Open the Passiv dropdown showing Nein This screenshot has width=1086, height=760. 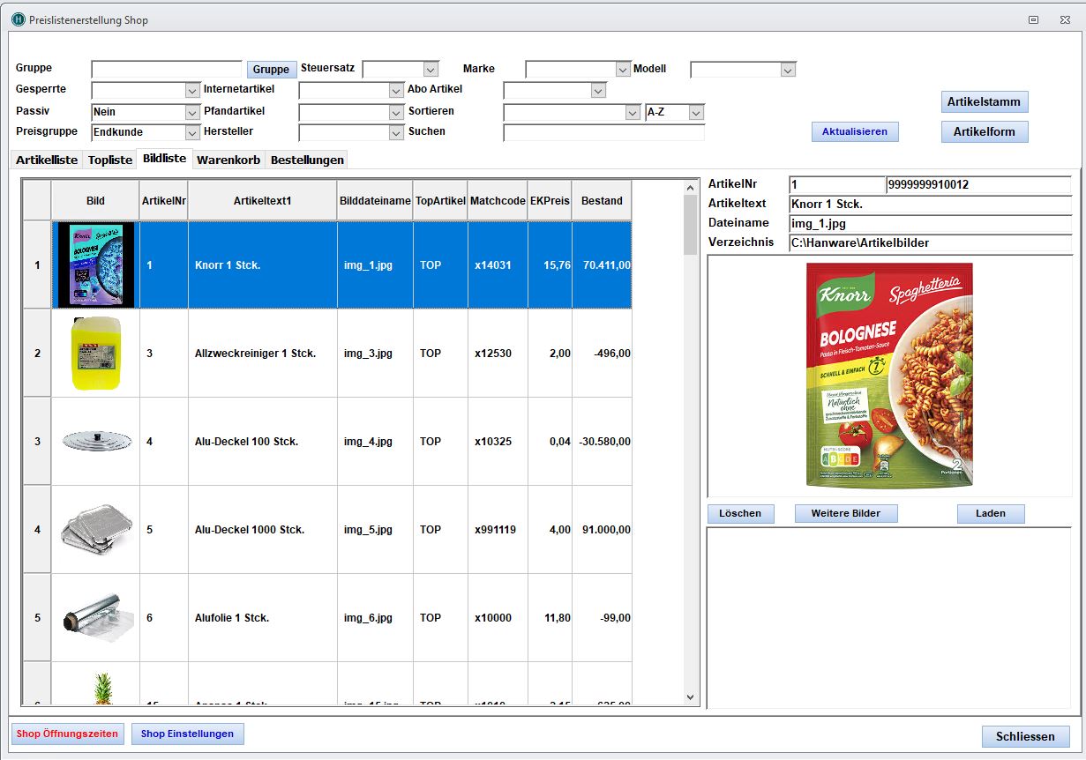(192, 113)
